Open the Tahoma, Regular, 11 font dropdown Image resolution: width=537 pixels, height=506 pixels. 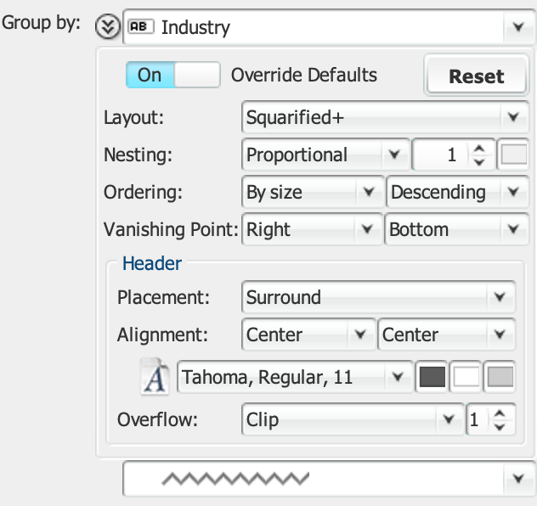point(294,378)
